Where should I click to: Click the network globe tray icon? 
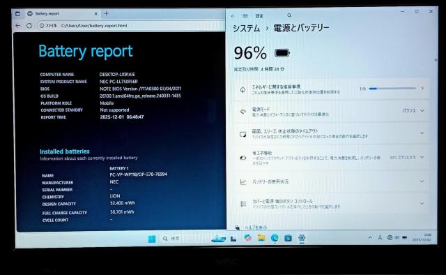pos(390,237)
